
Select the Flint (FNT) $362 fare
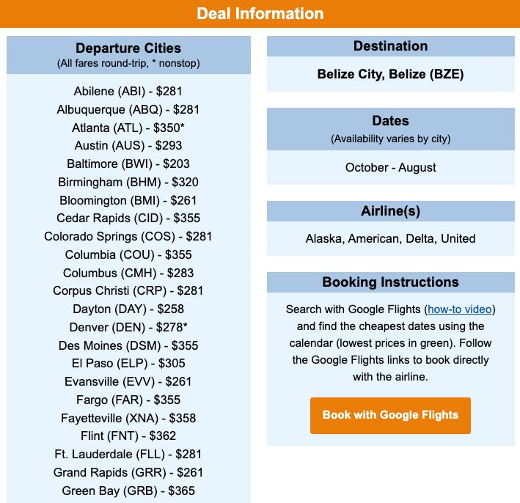[x=128, y=436]
